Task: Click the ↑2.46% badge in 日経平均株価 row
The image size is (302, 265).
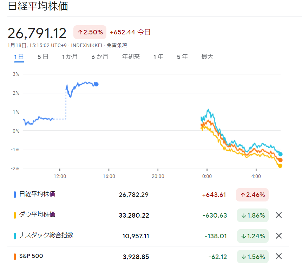Action: [x=252, y=195]
